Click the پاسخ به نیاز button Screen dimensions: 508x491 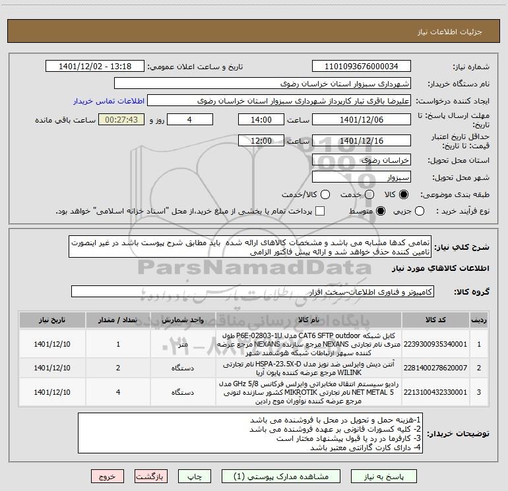point(384,477)
